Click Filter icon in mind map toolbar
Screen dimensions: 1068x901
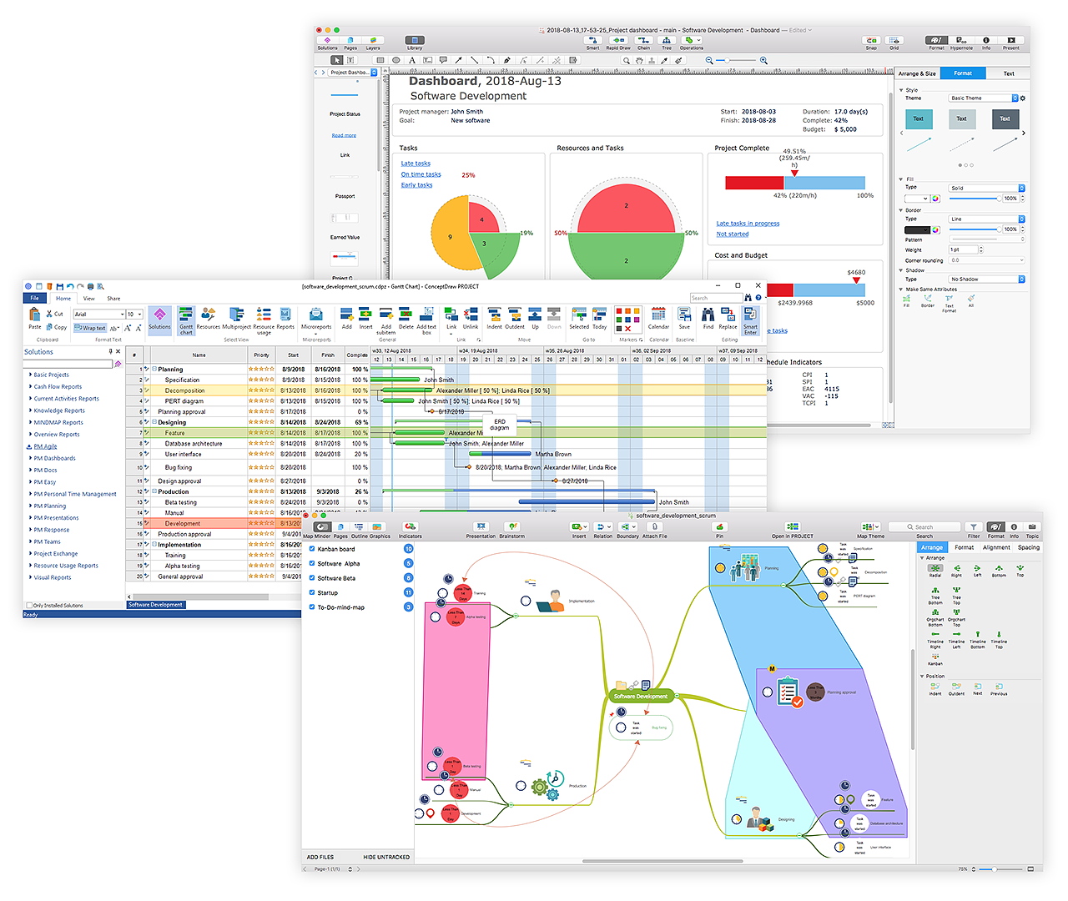(973, 527)
